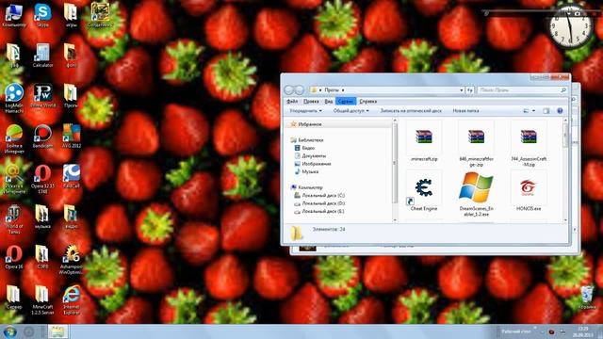Select the 744_AssassinCraft zip archive

(x=529, y=144)
